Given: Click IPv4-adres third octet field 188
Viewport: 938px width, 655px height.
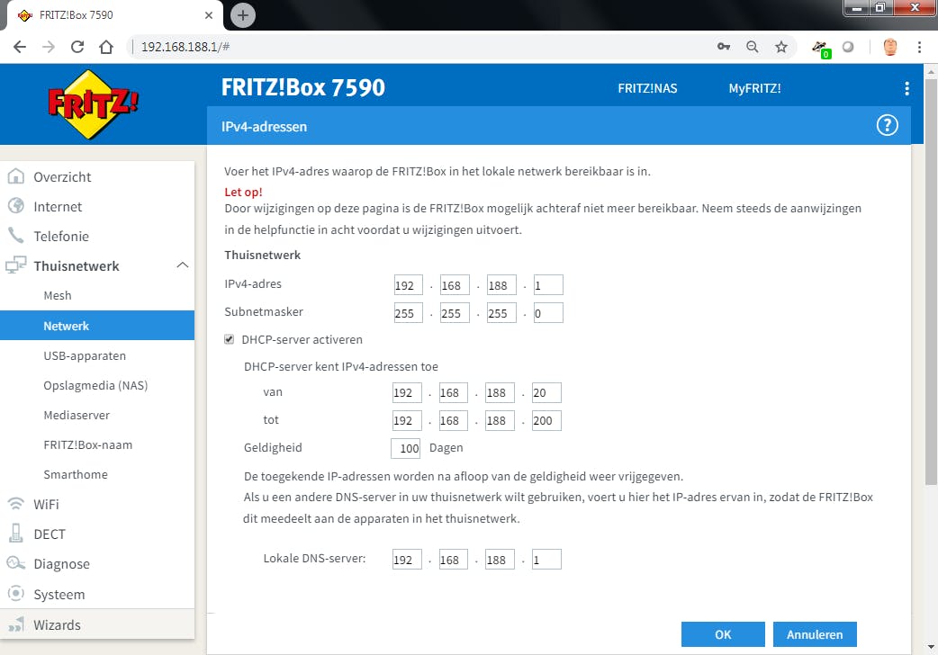Looking at the screenshot, I should point(501,285).
